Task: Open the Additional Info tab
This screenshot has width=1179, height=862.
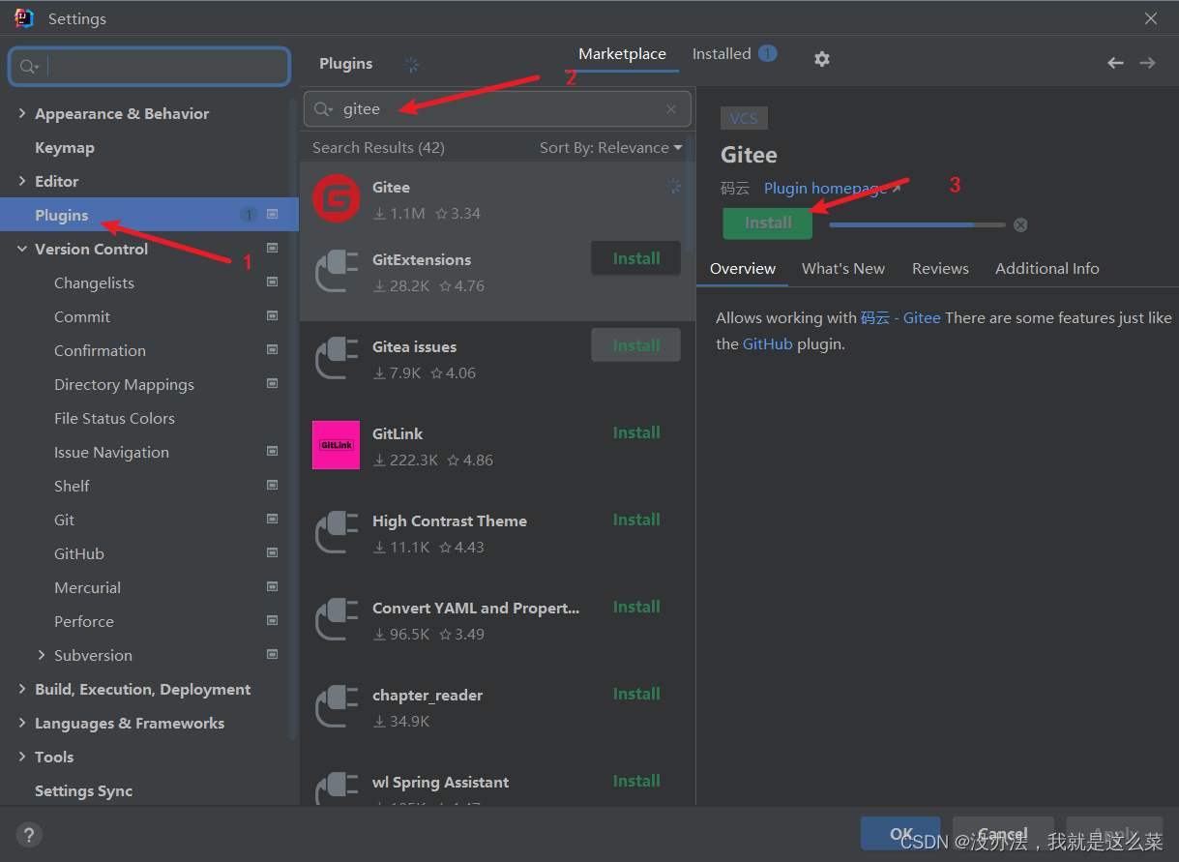Action: tap(1047, 268)
